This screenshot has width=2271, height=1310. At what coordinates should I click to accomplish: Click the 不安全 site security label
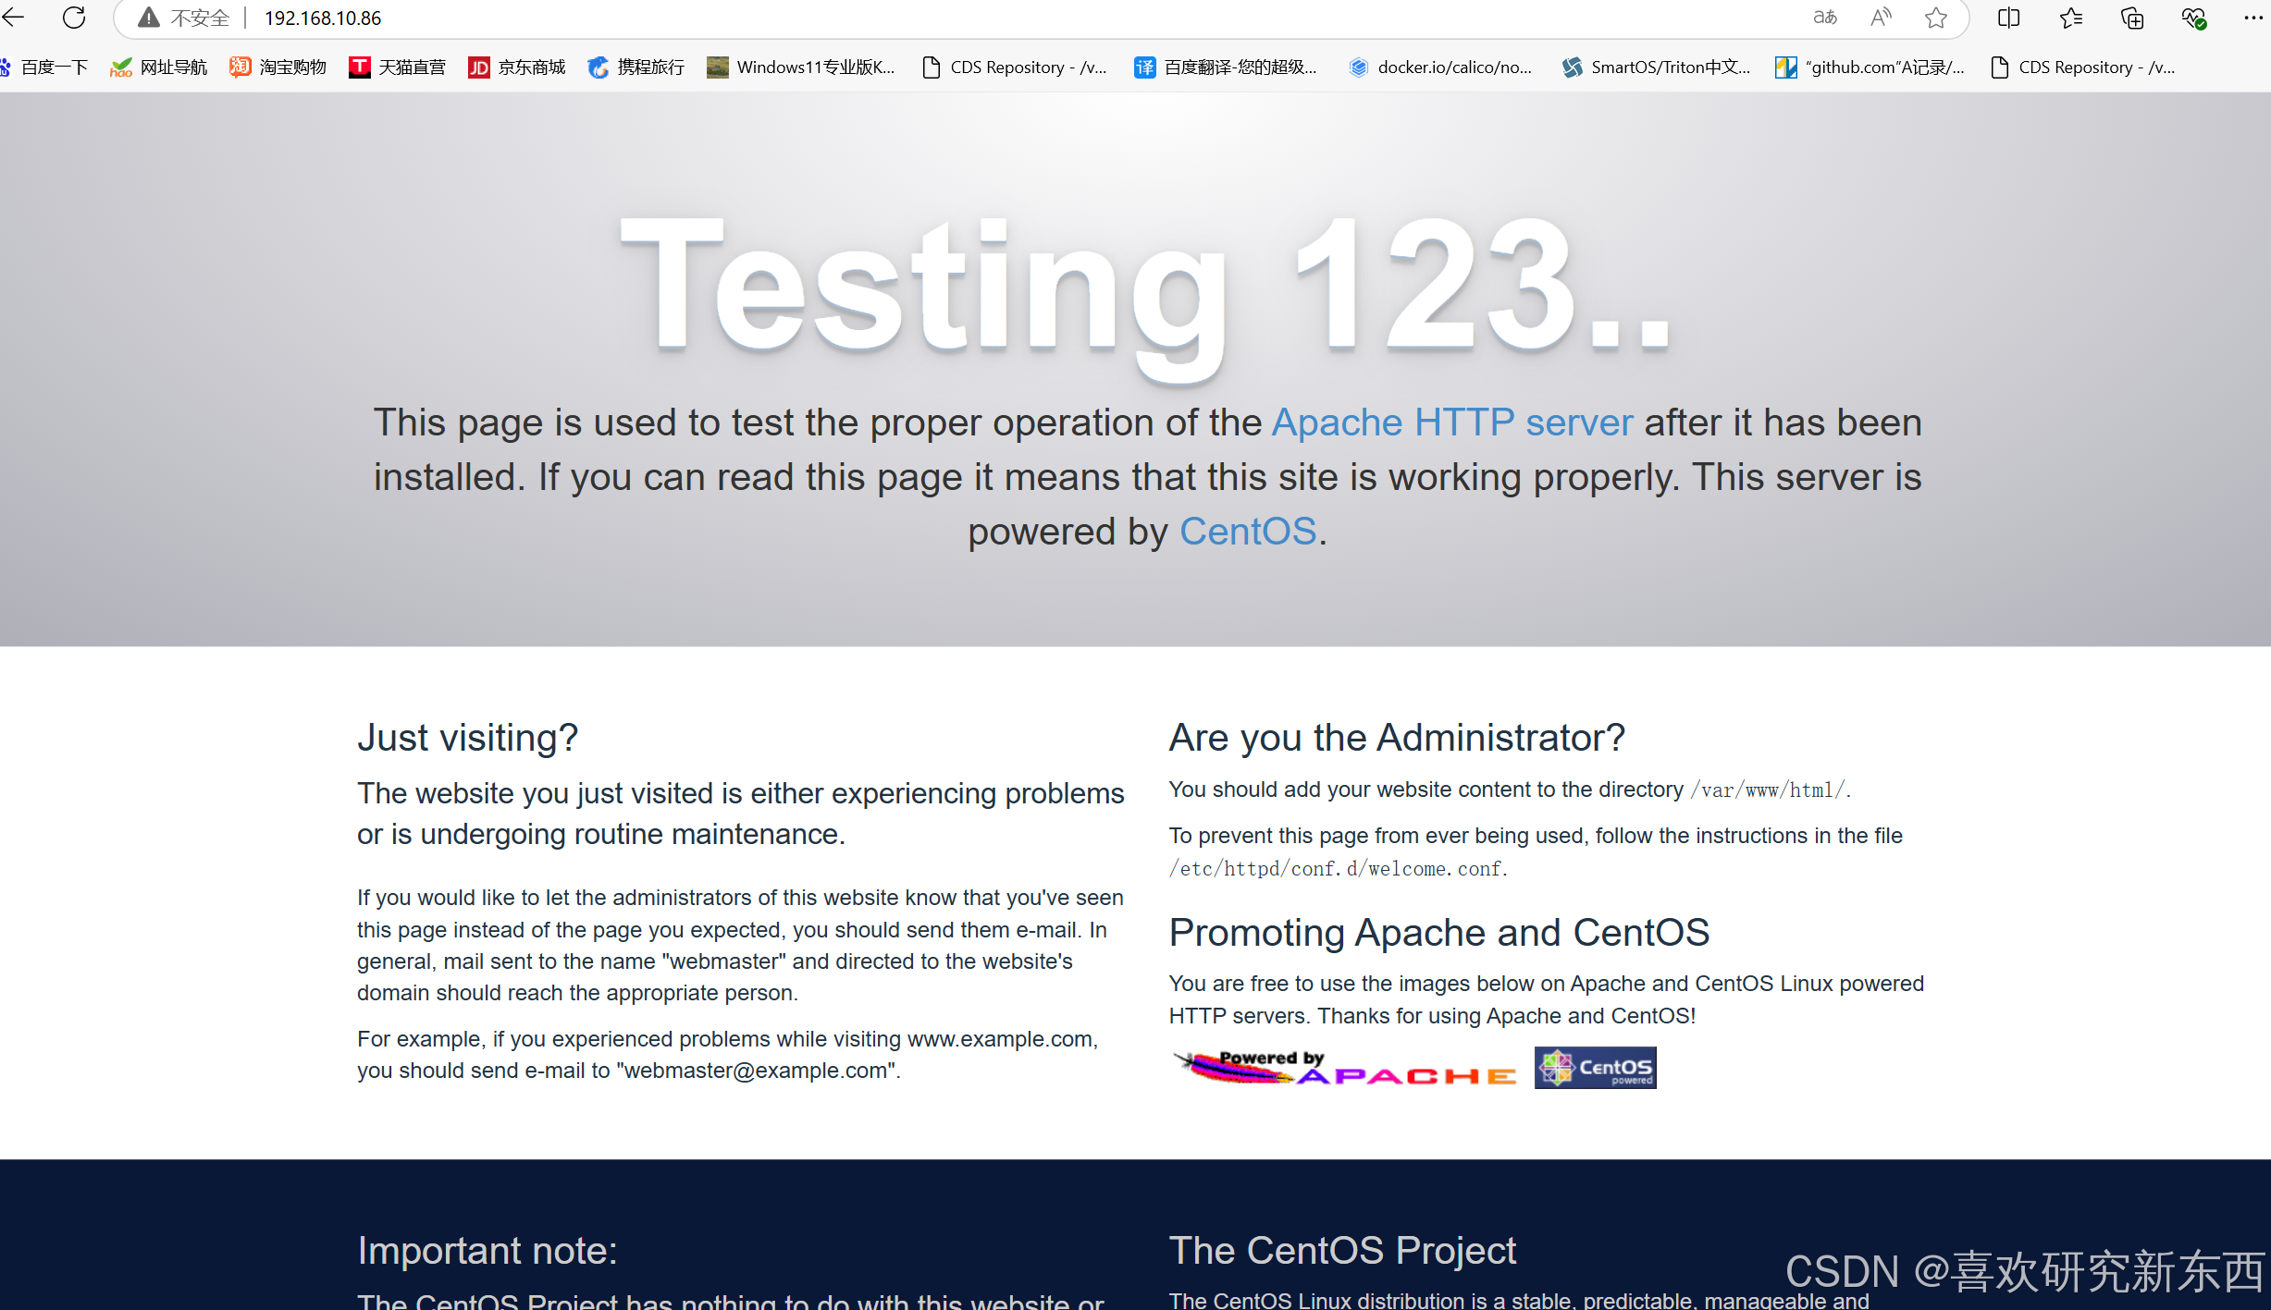[200, 18]
